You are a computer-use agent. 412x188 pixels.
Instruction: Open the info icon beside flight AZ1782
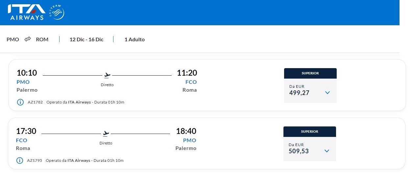[20, 102]
